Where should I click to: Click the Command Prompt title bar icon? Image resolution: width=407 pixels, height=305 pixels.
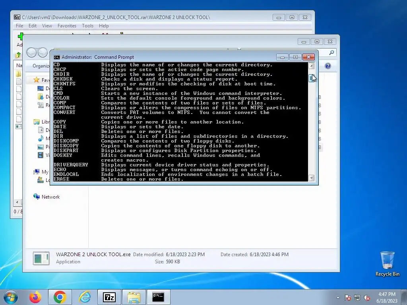click(56, 57)
